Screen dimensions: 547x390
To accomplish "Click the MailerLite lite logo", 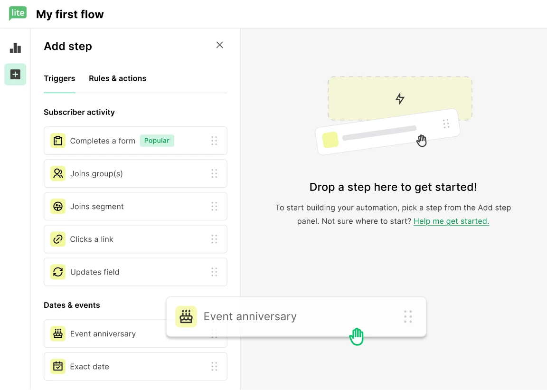I will (18, 13).
